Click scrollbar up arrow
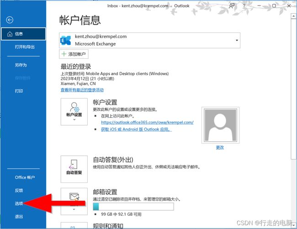The height and width of the screenshot is (229, 297). pyautogui.click(x=293, y=16)
